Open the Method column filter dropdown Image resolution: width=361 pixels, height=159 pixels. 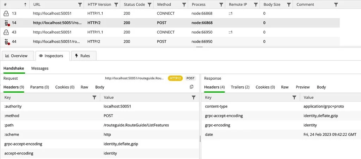(184, 5)
